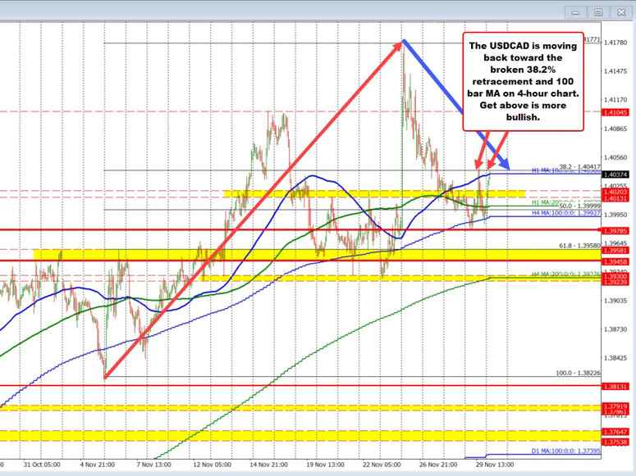Click the 1.40560 price axis value
Viewport: 636px width, 476px height.
pos(615,157)
